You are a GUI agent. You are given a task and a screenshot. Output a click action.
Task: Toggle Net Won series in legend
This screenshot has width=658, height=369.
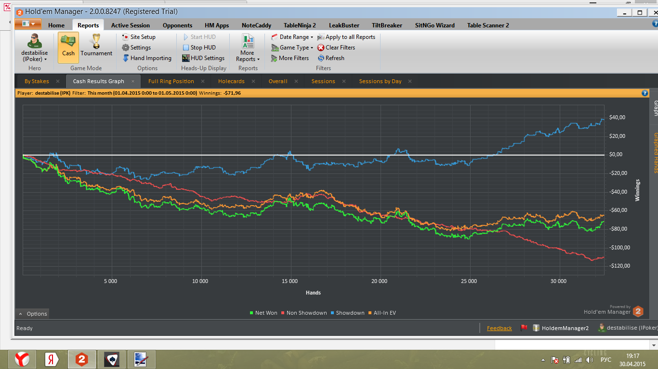[263, 313]
